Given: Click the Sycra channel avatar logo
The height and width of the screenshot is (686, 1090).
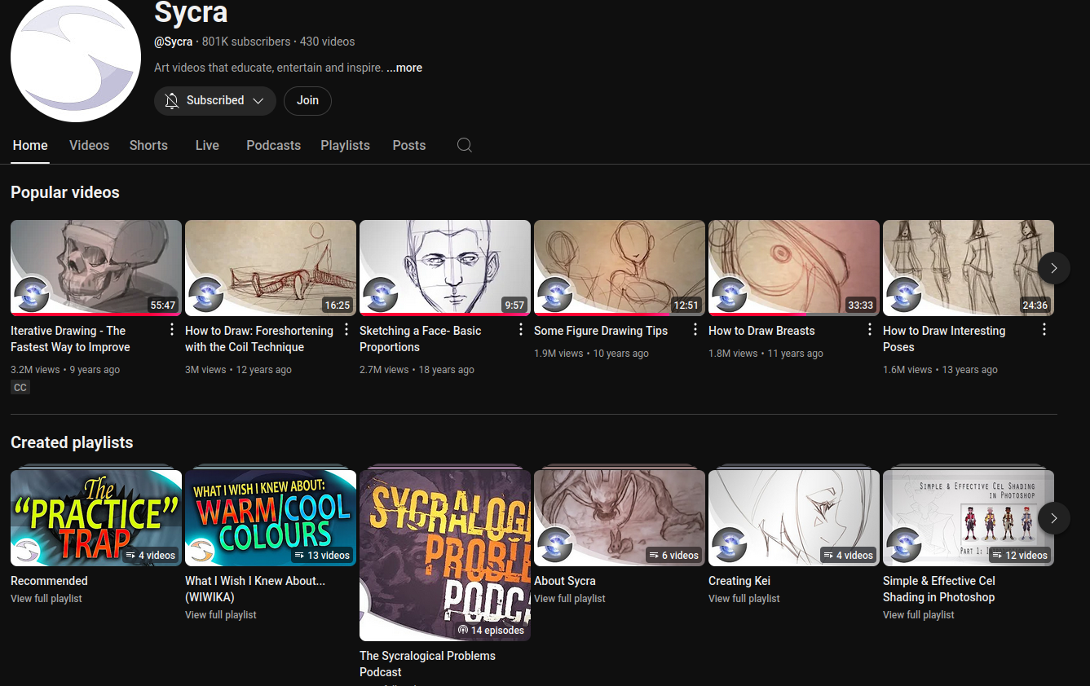Looking at the screenshot, I should [x=76, y=57].
